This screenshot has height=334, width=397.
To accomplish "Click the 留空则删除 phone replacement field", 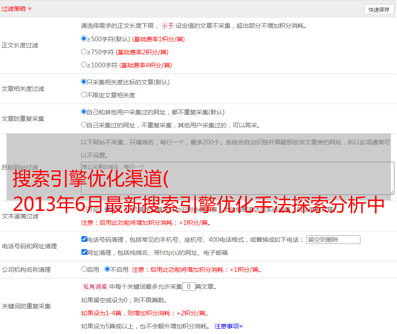I will point(333,240).
